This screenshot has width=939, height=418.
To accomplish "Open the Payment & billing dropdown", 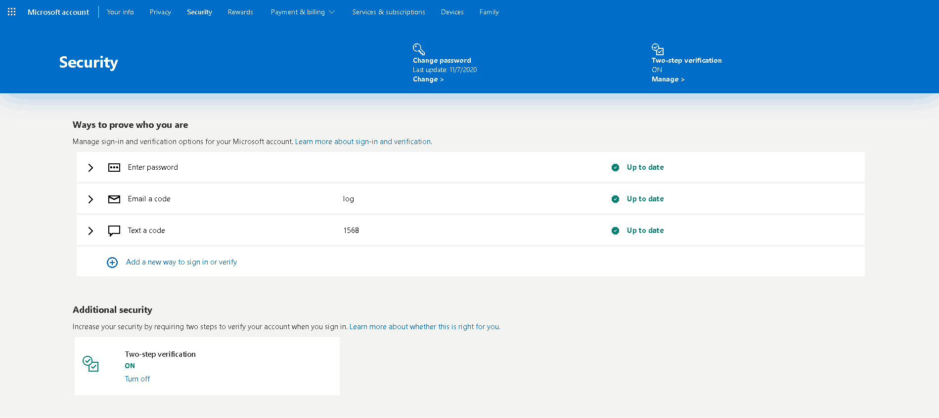I will 303,12.
